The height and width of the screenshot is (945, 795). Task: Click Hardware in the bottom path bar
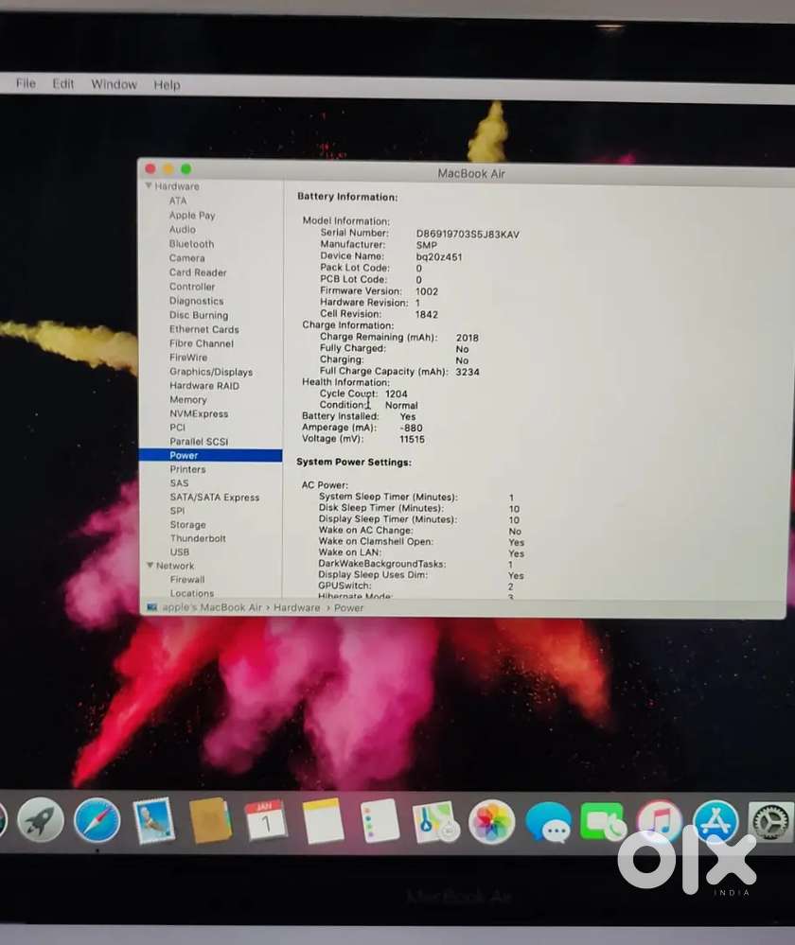296,607
